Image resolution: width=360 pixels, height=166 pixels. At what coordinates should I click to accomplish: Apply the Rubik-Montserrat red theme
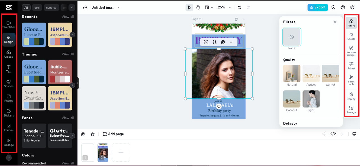tap(60, 72)
